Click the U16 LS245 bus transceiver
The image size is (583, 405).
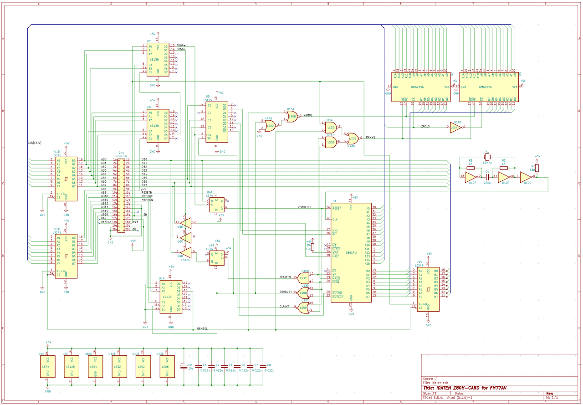(x=66, y=256)
